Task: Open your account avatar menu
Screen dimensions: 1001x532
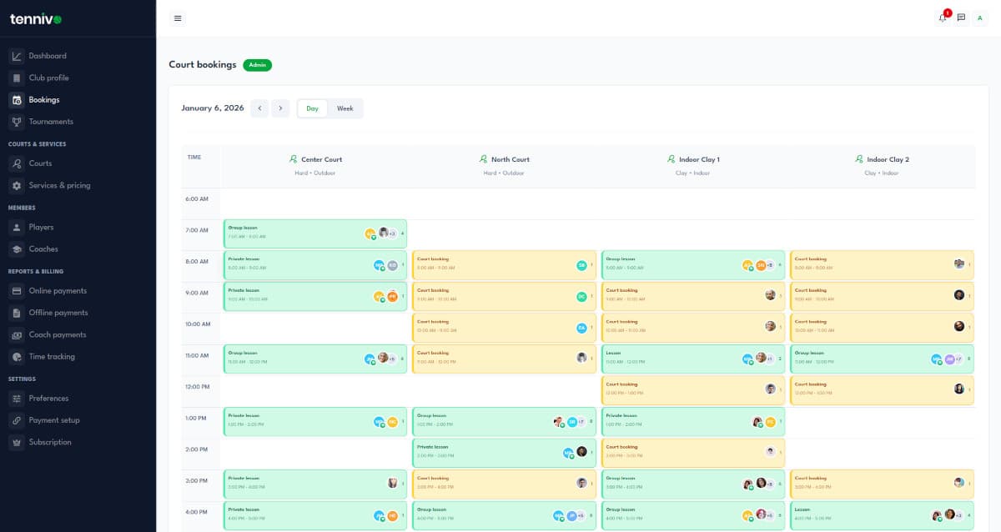Action: [x=979, y=18]
